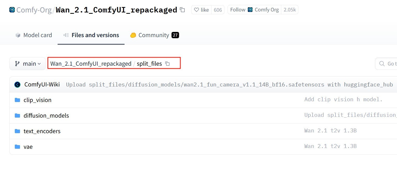Click the clip_vision folder icon
Viewport: 397px width, 169px height.
click(x=17, y=100)
